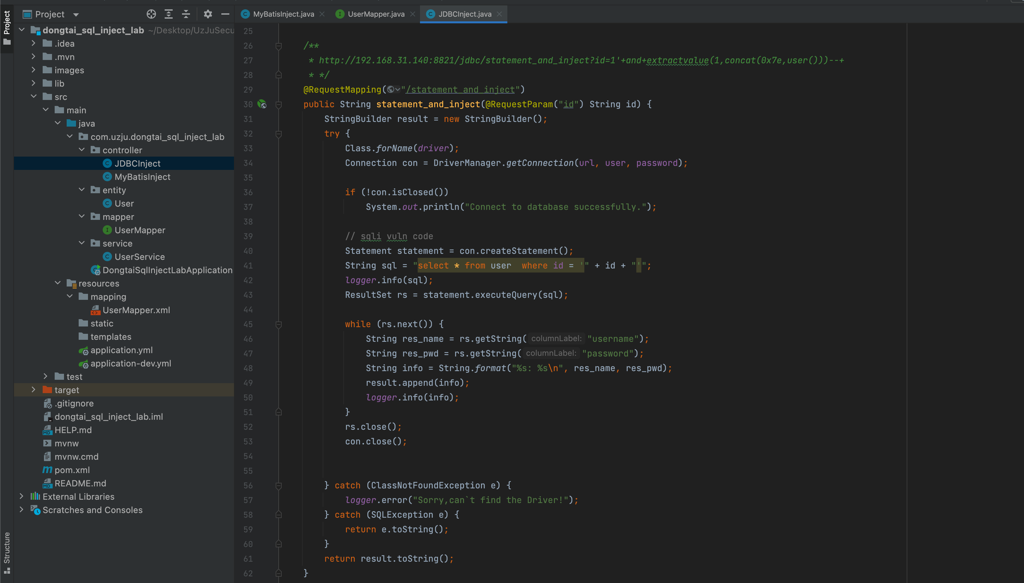1024x583 pixels.
Task: Open the /statement_and_inject URL mapping link
Action: pyautogui.click(x=460, y=90)
